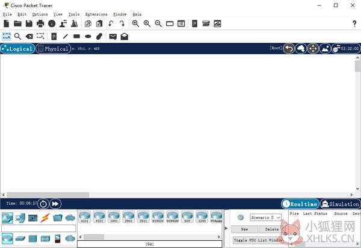361x248 pixels.
Task: Click the New scenario button
Action: click(244, 229)
